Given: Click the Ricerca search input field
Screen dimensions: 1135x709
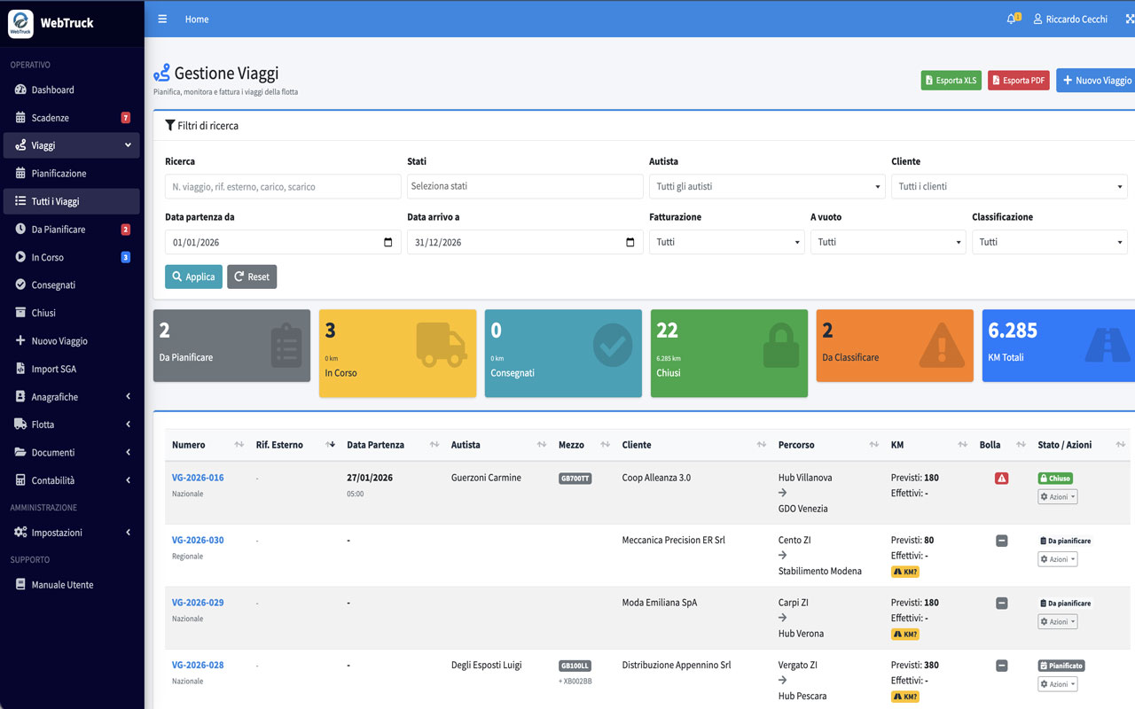Looking at the screenshot, I should coord(283,187).
